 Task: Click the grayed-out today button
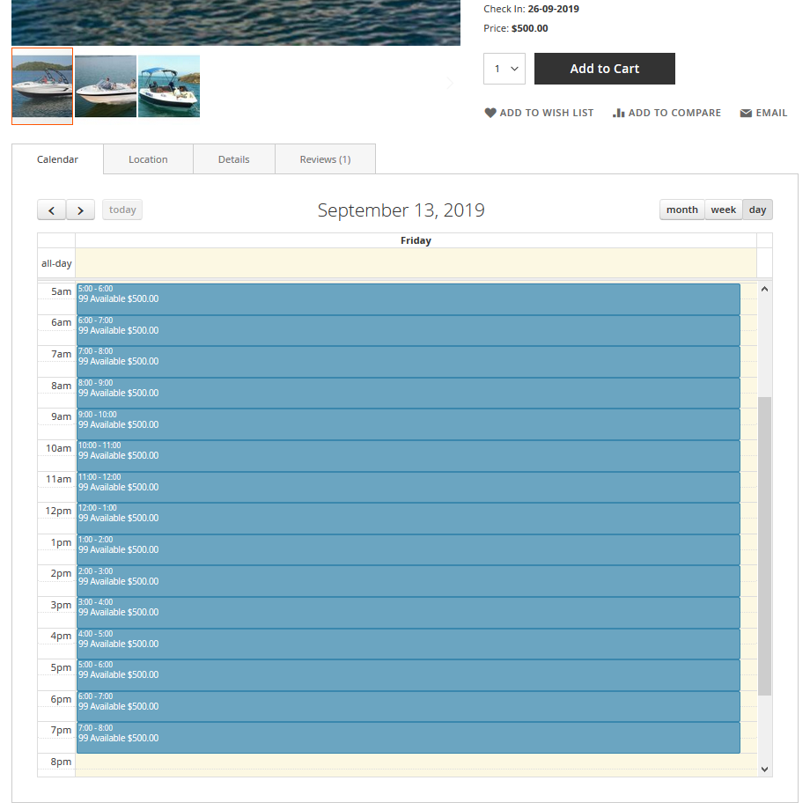(122, 210)
